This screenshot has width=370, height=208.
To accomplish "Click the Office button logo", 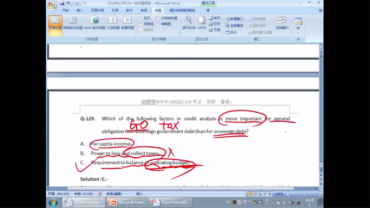I will pyautogui.click(x=52, y=6).
